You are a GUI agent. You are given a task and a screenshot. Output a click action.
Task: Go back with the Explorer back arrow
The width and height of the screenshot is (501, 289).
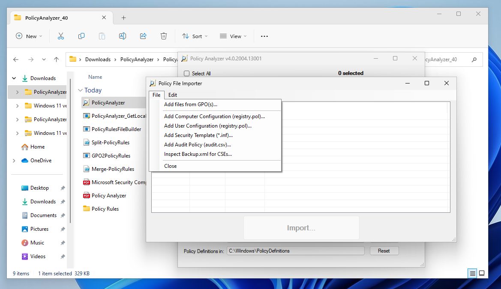click(x=16, y=60)
